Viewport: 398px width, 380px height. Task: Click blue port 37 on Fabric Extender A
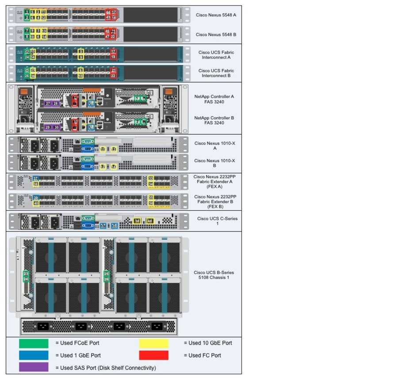click(x=36, y=179)
